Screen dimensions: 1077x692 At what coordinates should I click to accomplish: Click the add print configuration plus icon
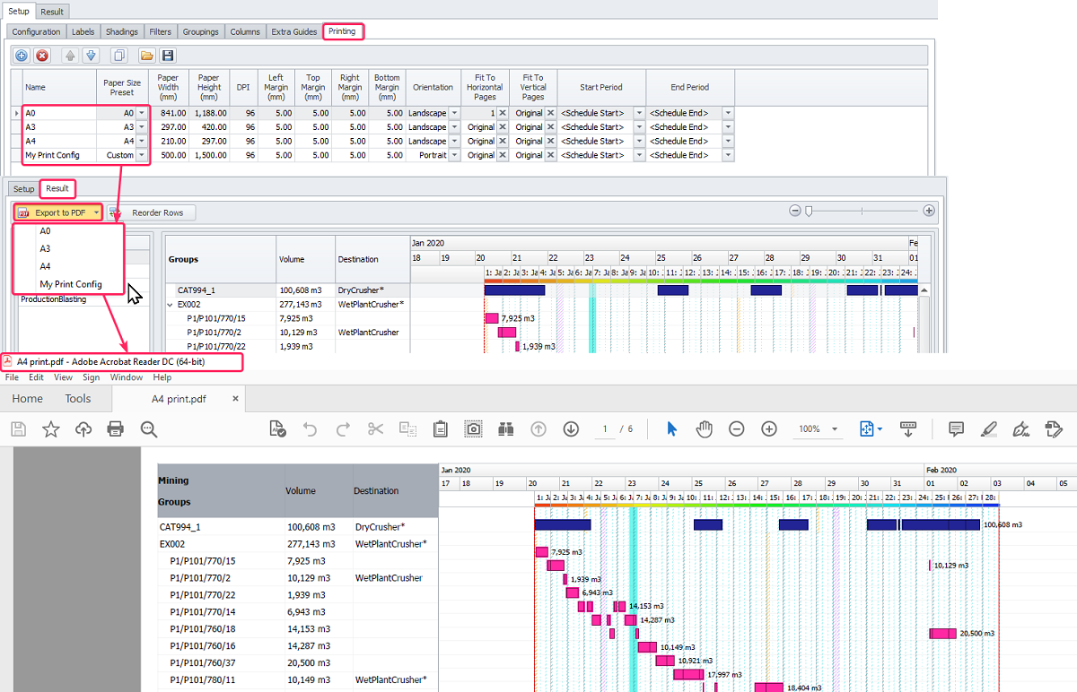click(x=22, y=56)
